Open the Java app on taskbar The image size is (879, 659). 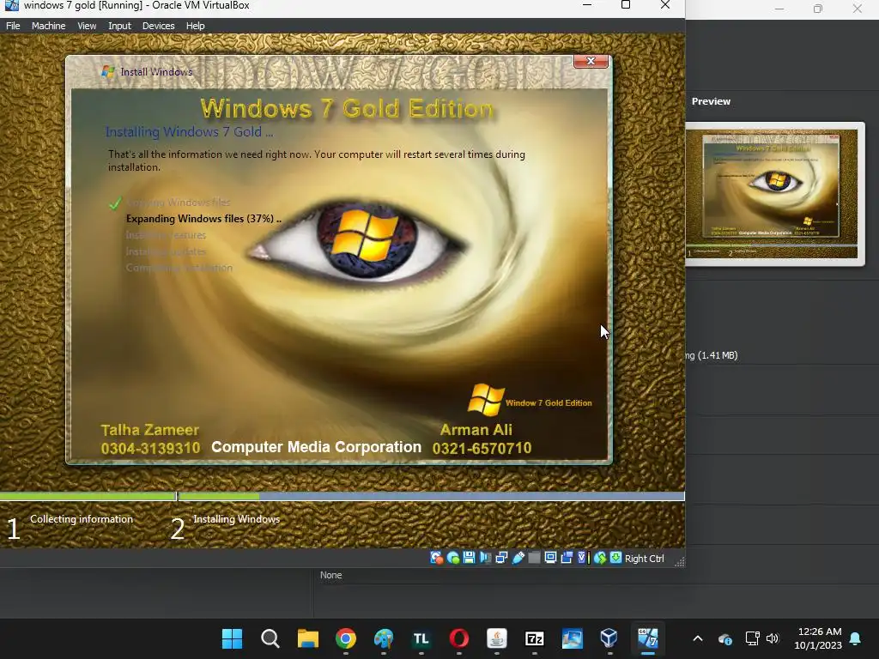tap(497, 638)
